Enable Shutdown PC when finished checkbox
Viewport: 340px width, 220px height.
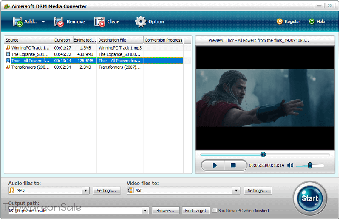(215, 210)
